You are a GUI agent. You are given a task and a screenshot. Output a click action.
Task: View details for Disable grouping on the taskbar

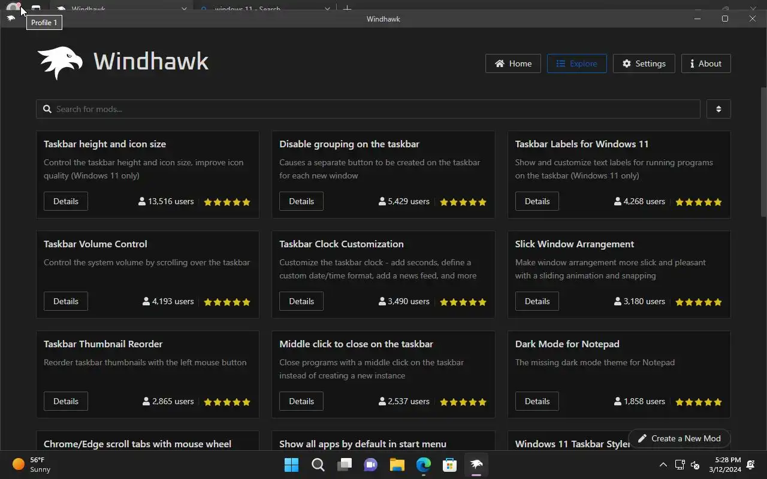(x=301, y=201)
